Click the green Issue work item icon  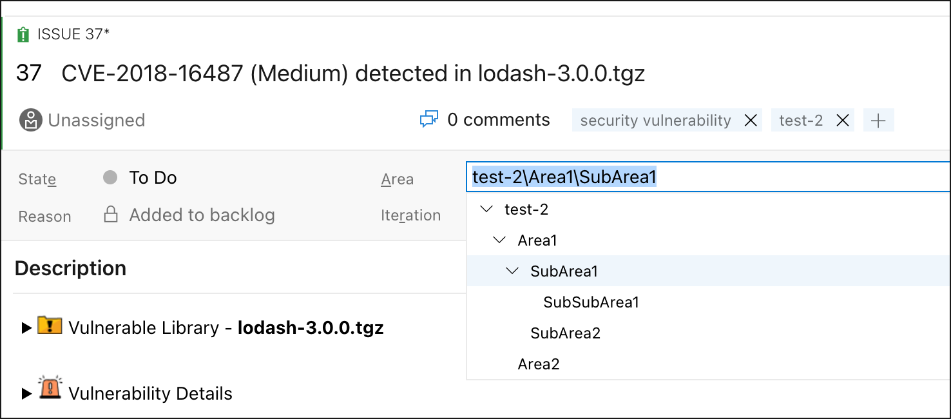[x=23, y=35]
